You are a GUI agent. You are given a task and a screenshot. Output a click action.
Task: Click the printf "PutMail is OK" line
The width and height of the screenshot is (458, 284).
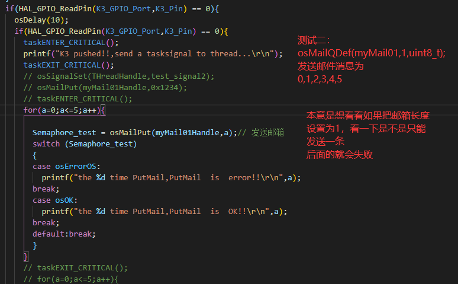click(165, 212)
